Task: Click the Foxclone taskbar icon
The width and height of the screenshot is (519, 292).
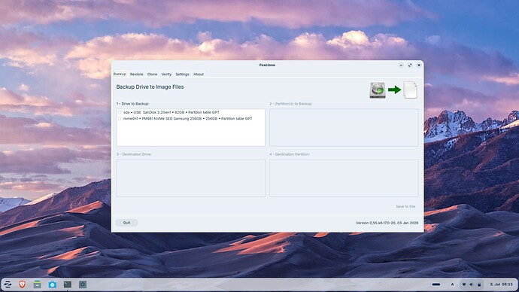Action: click(x=83, y=284)
